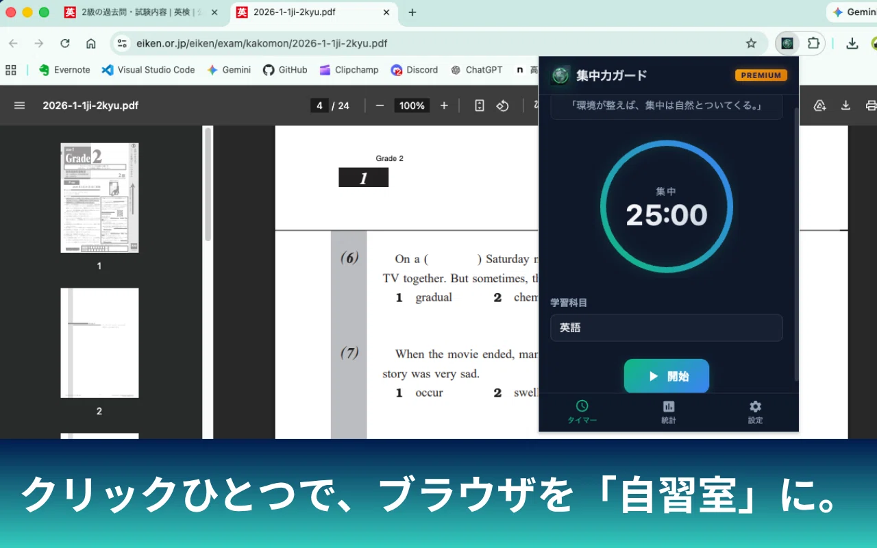Open the GitHub bookmark
877x548 pixels.
click(285, 70)
